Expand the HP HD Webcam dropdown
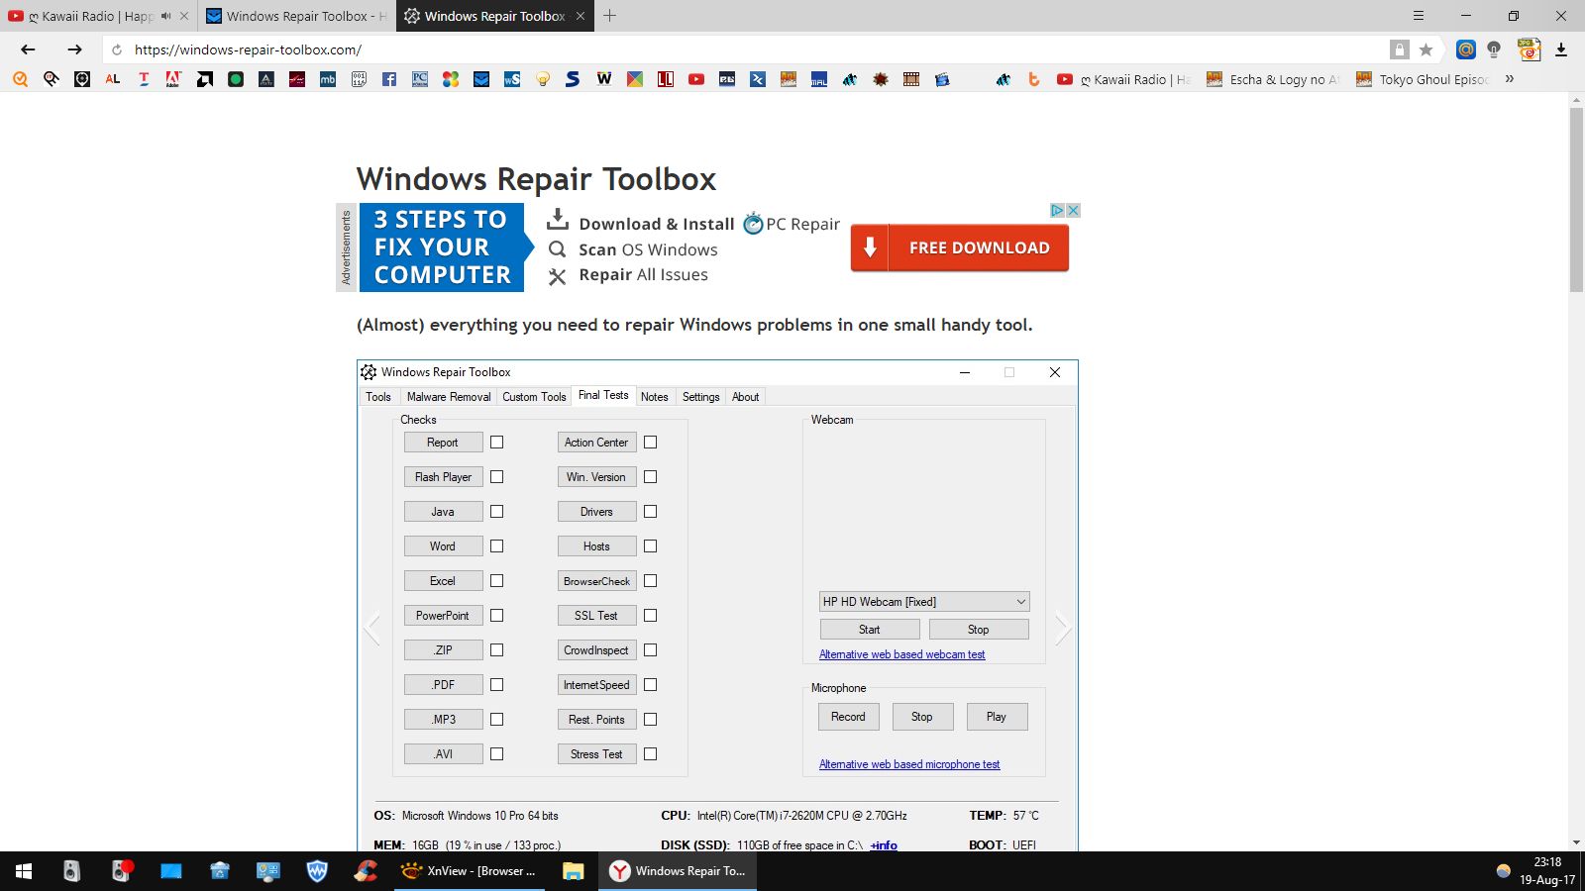1585x891 pixels. pos(924,602)
